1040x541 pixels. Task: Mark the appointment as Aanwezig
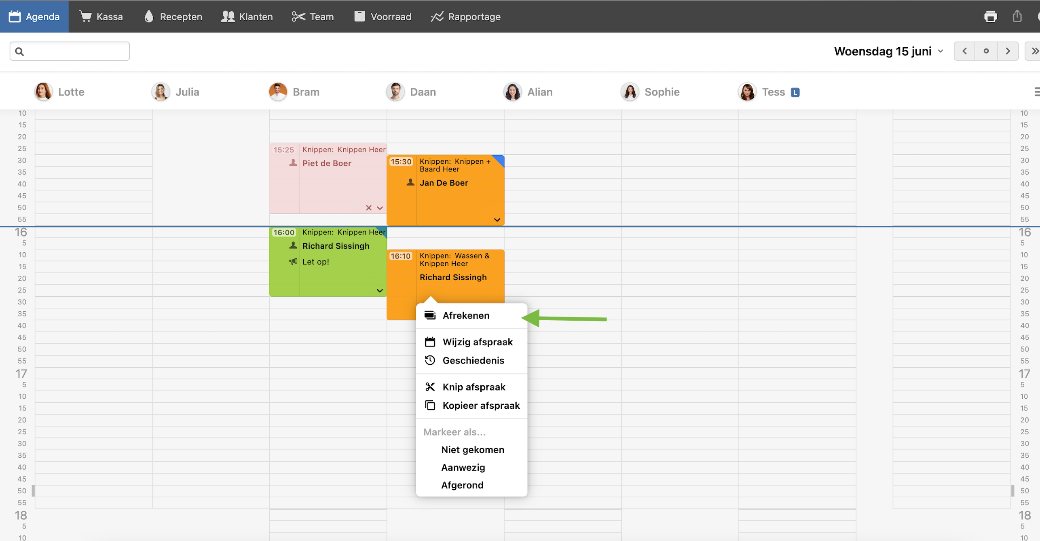[x=463, y=467]
